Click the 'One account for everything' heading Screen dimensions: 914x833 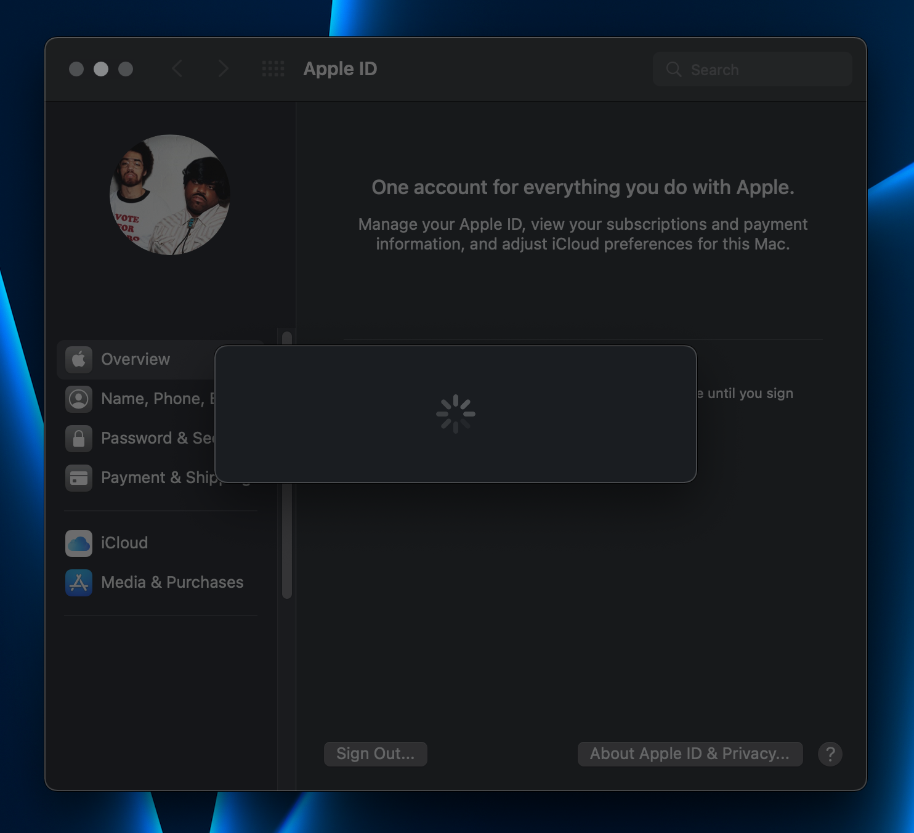click(583, 187)
